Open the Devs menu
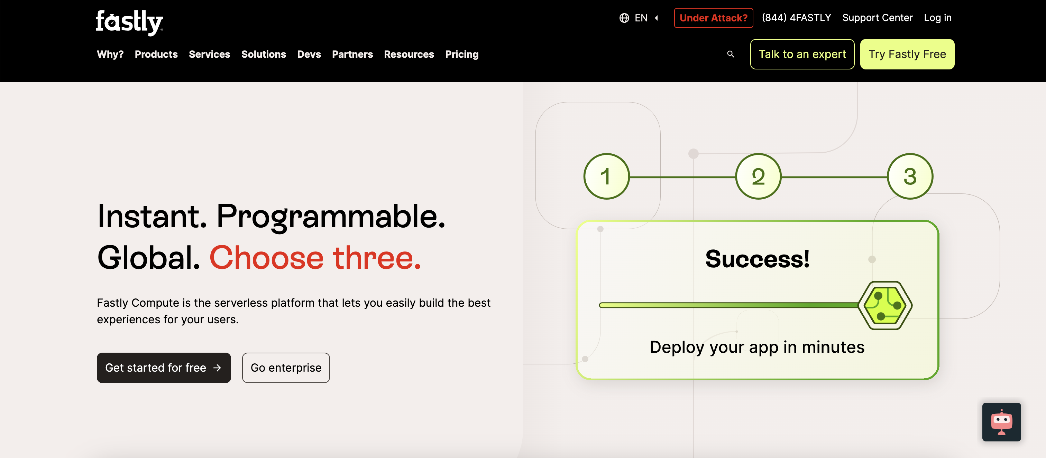Image resolution: width=1046 pixels, height=458 pixels. click(x=309, y=54)
